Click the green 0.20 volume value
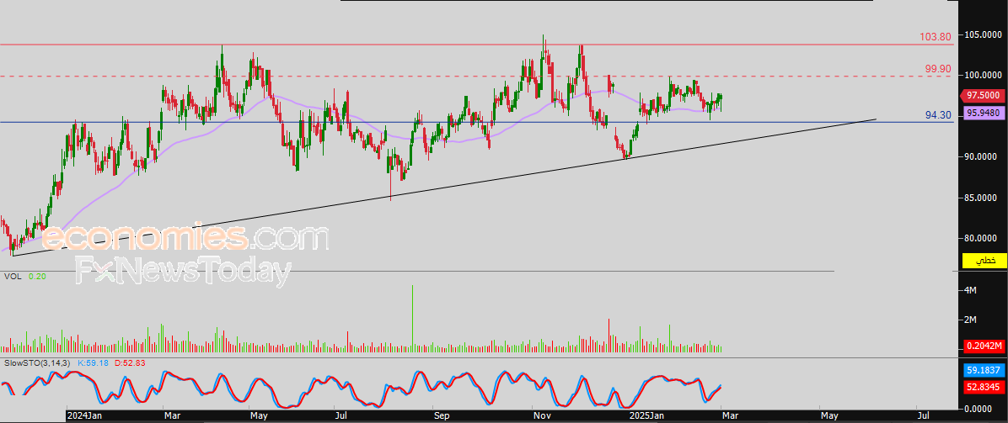This screenshot has height=423, width=1008. click(x=36, y=276)
